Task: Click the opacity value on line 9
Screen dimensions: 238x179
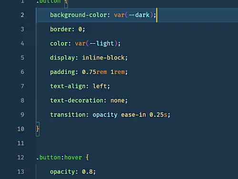Action: [x=105, y=115]
